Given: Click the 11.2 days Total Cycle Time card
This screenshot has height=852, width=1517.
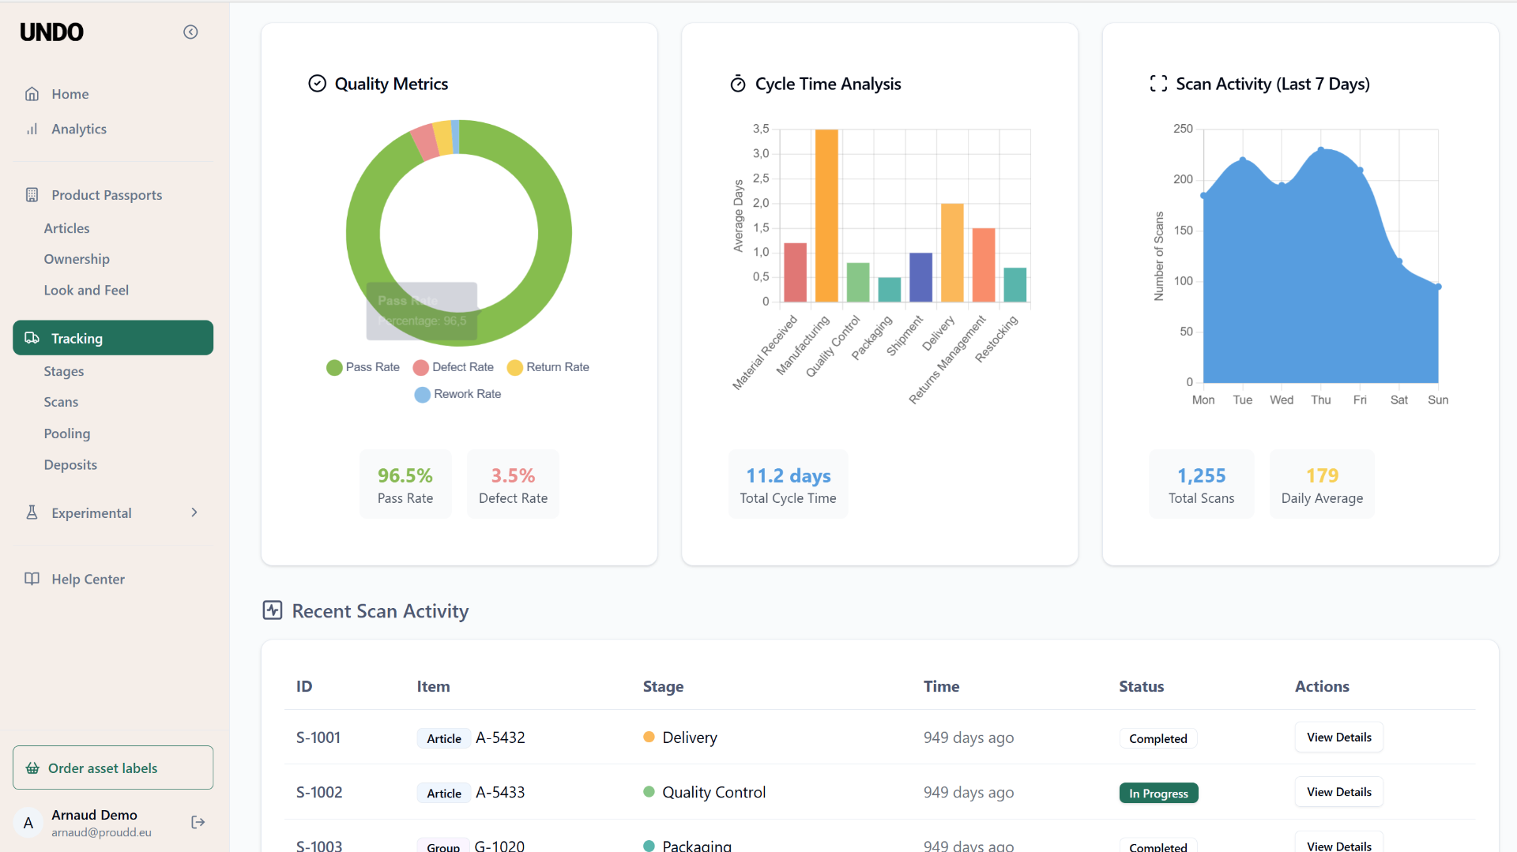Looking at the screenshot, I should [x=788, y=484].
